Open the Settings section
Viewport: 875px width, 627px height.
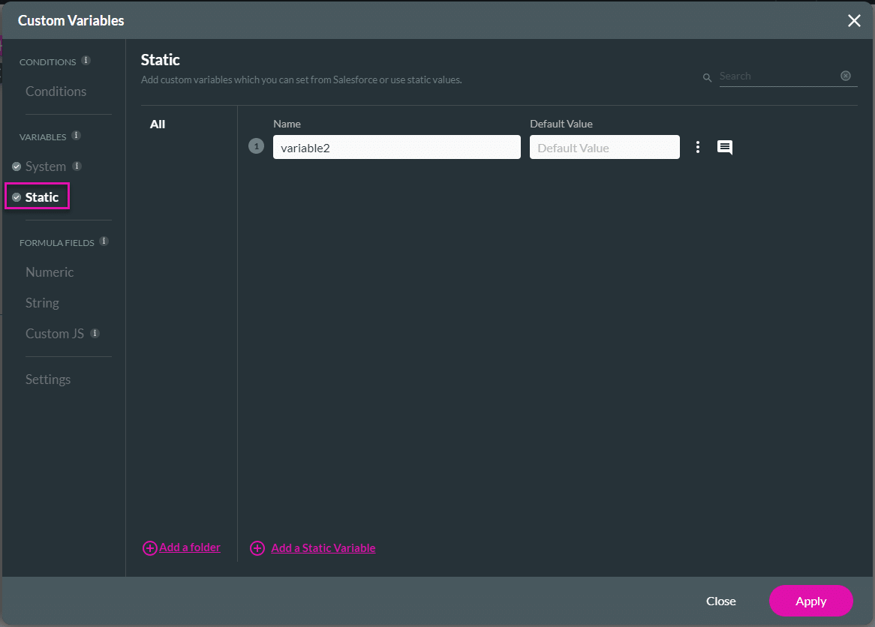[x=47, y=379]
